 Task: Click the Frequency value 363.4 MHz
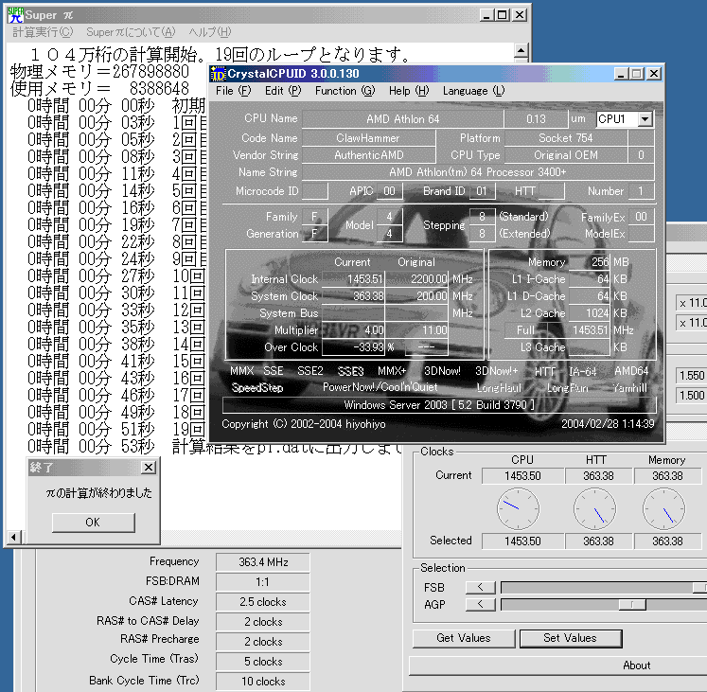pos(263,562)
